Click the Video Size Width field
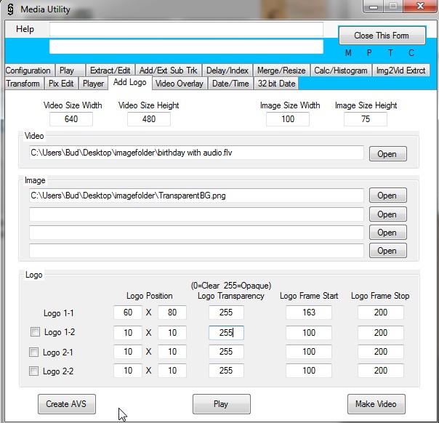The width and height of the screenshot is (439, 423). pyautogui.click(x=71, y=119)
